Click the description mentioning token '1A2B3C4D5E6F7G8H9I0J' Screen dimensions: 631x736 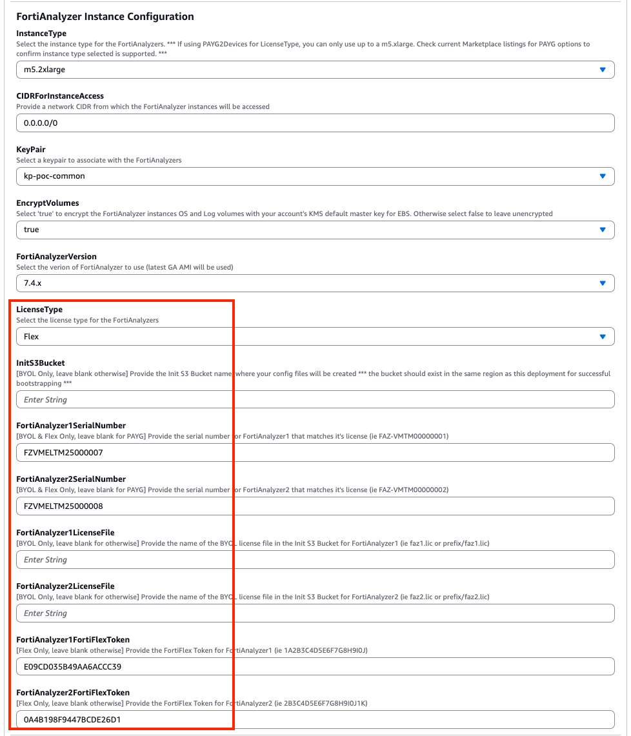[192, 650]
